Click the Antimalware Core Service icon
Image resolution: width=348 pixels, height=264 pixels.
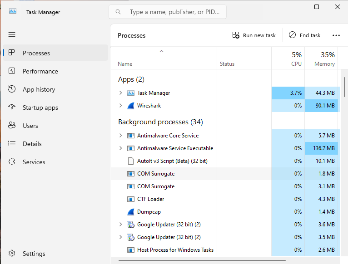tap(131, 136)
